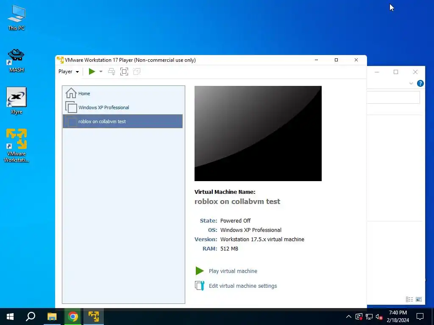Maximize the background Explorer window
This screenshot has height=325, width=434.
point(396,72)
